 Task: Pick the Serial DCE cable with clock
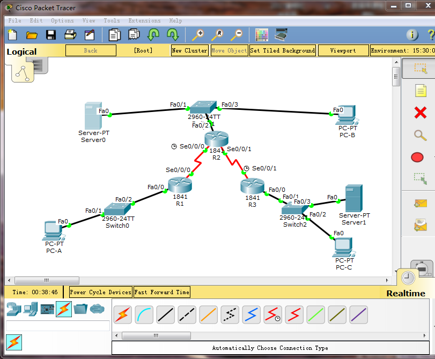click(272, 315)
